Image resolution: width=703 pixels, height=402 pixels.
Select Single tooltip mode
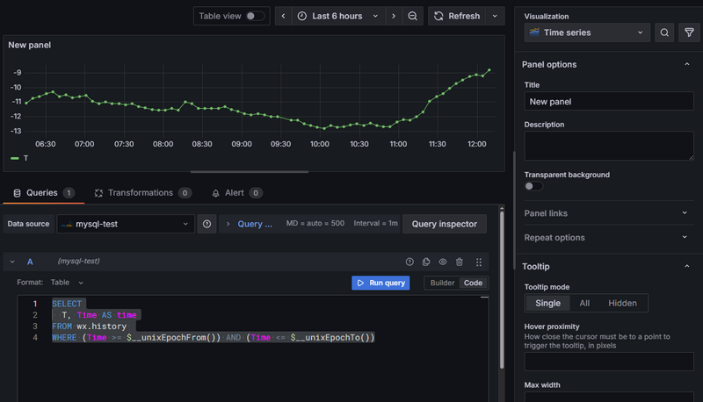point(547,303)
